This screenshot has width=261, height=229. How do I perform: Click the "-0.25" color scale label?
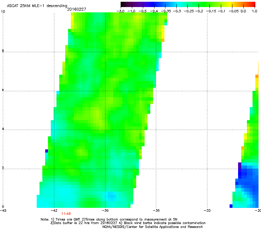tap(189, 11)
